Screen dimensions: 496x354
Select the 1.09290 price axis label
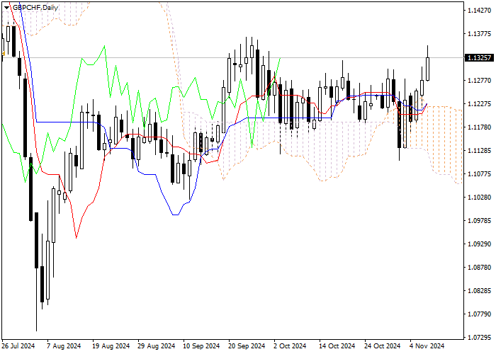[x=479, y=244]
